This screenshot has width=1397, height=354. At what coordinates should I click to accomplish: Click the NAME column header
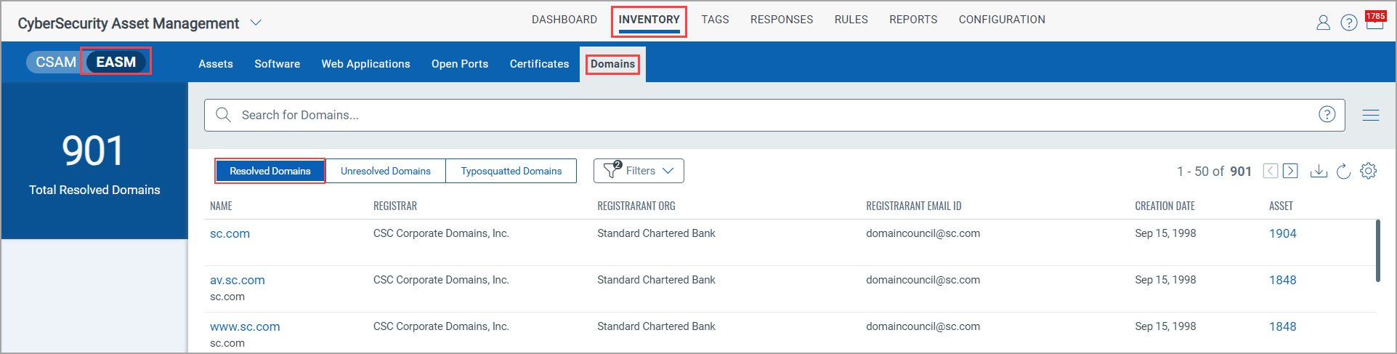pyautogui.click(x=221, y=206)
